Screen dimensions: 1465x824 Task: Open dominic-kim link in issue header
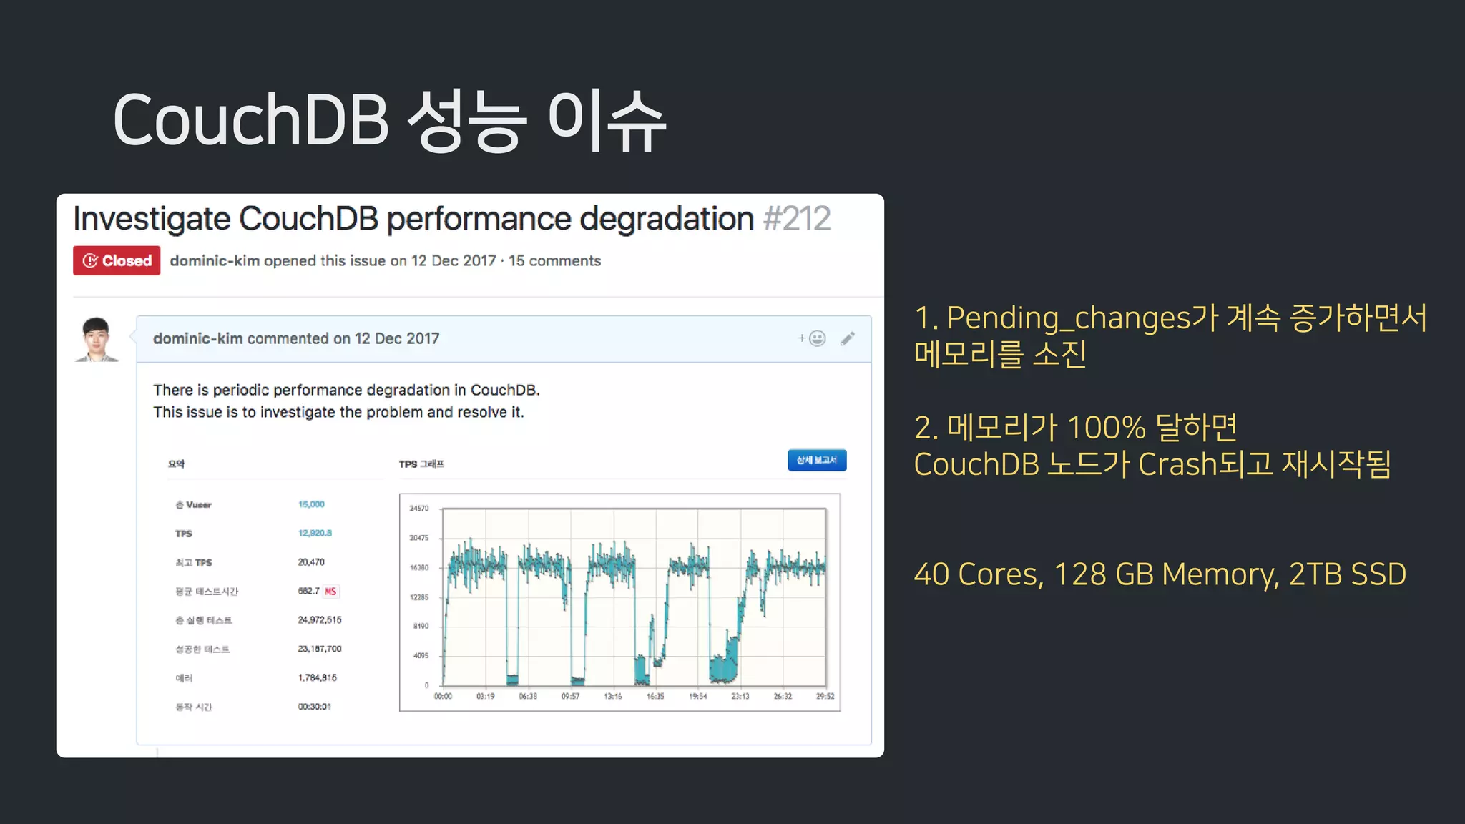pyautogui.click(x=215, y=261)
